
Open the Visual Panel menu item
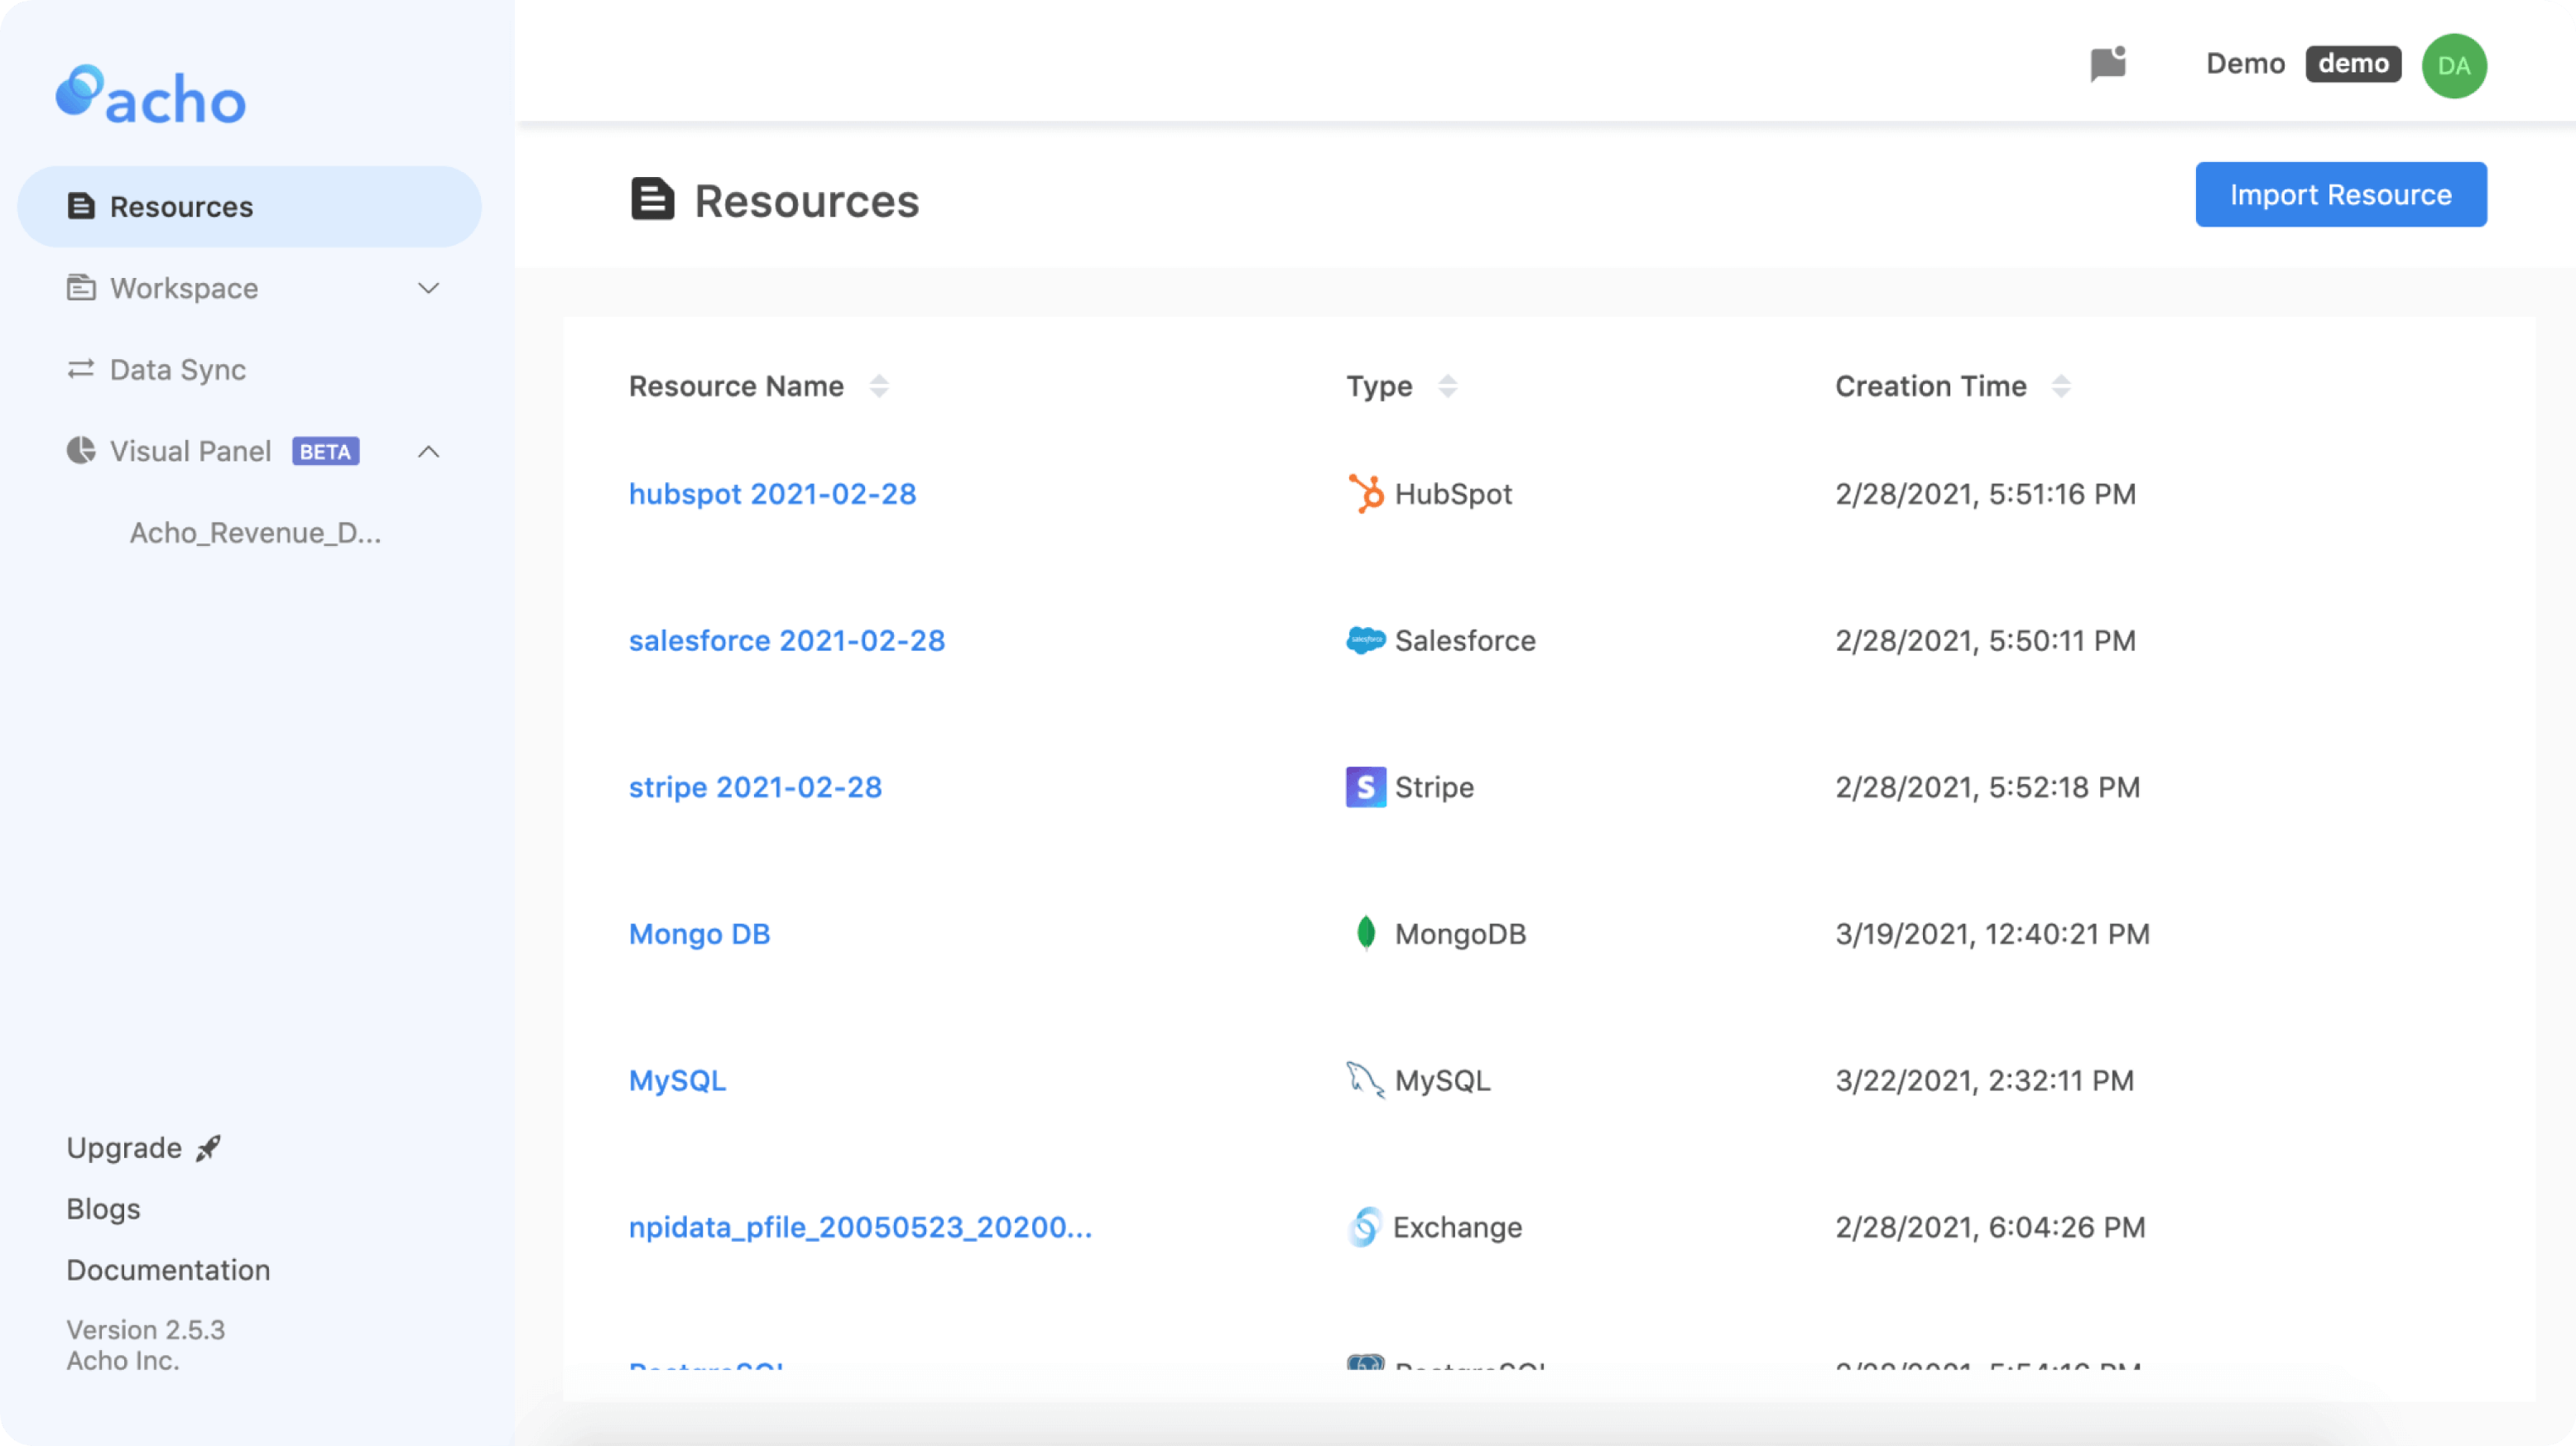pyautogui.click(x=250, y=452)
